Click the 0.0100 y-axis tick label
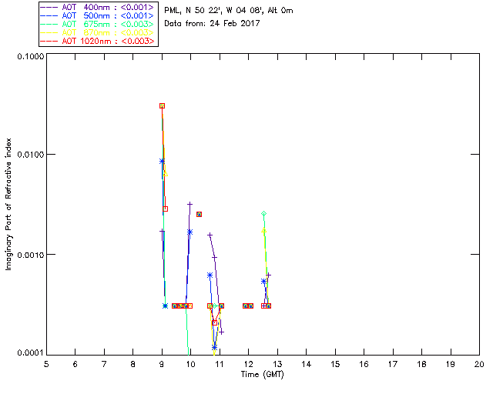 [x=31, y=155]
